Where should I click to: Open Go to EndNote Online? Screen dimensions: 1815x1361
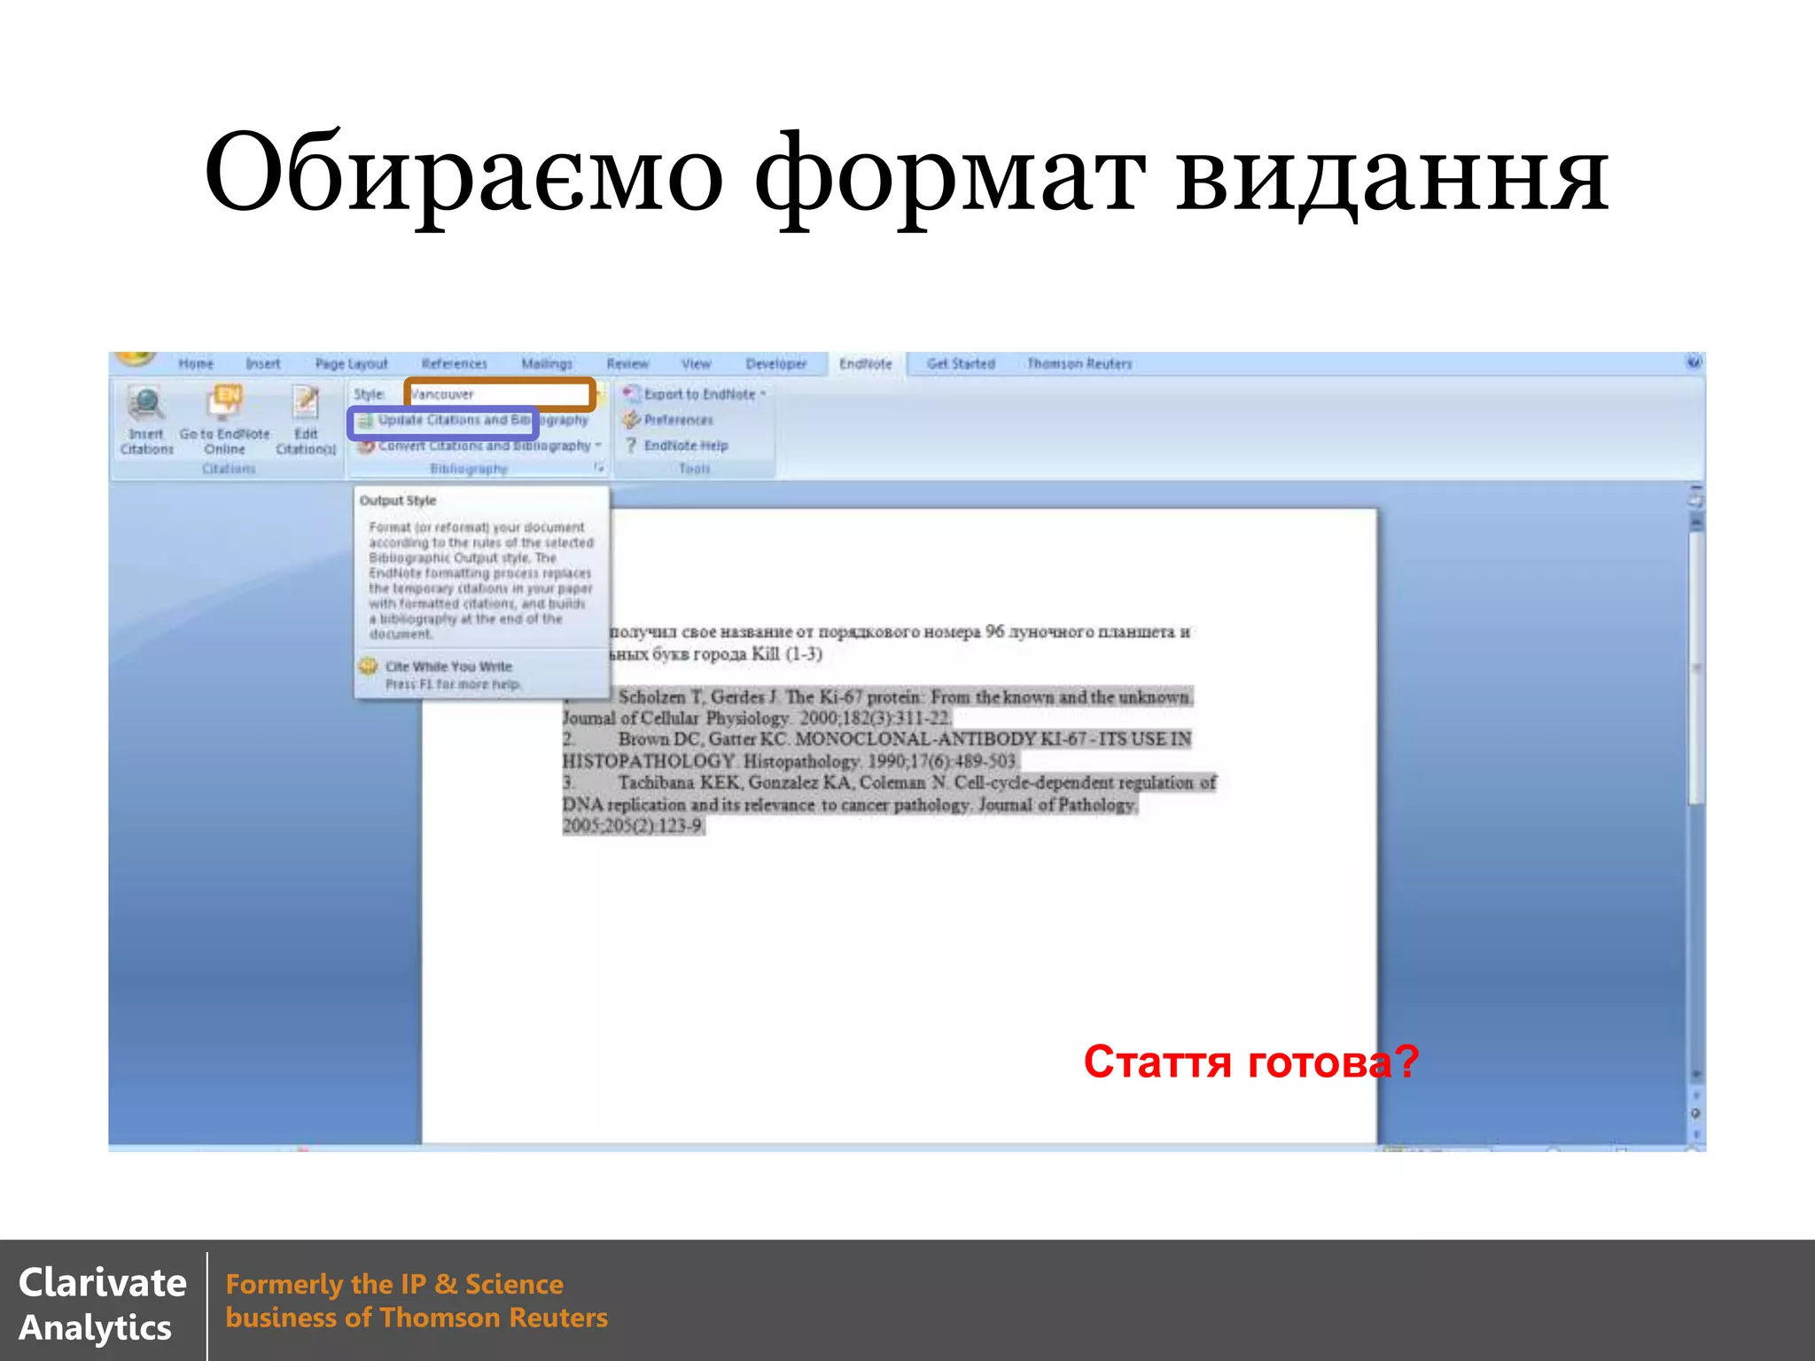(x=224, y=420)
